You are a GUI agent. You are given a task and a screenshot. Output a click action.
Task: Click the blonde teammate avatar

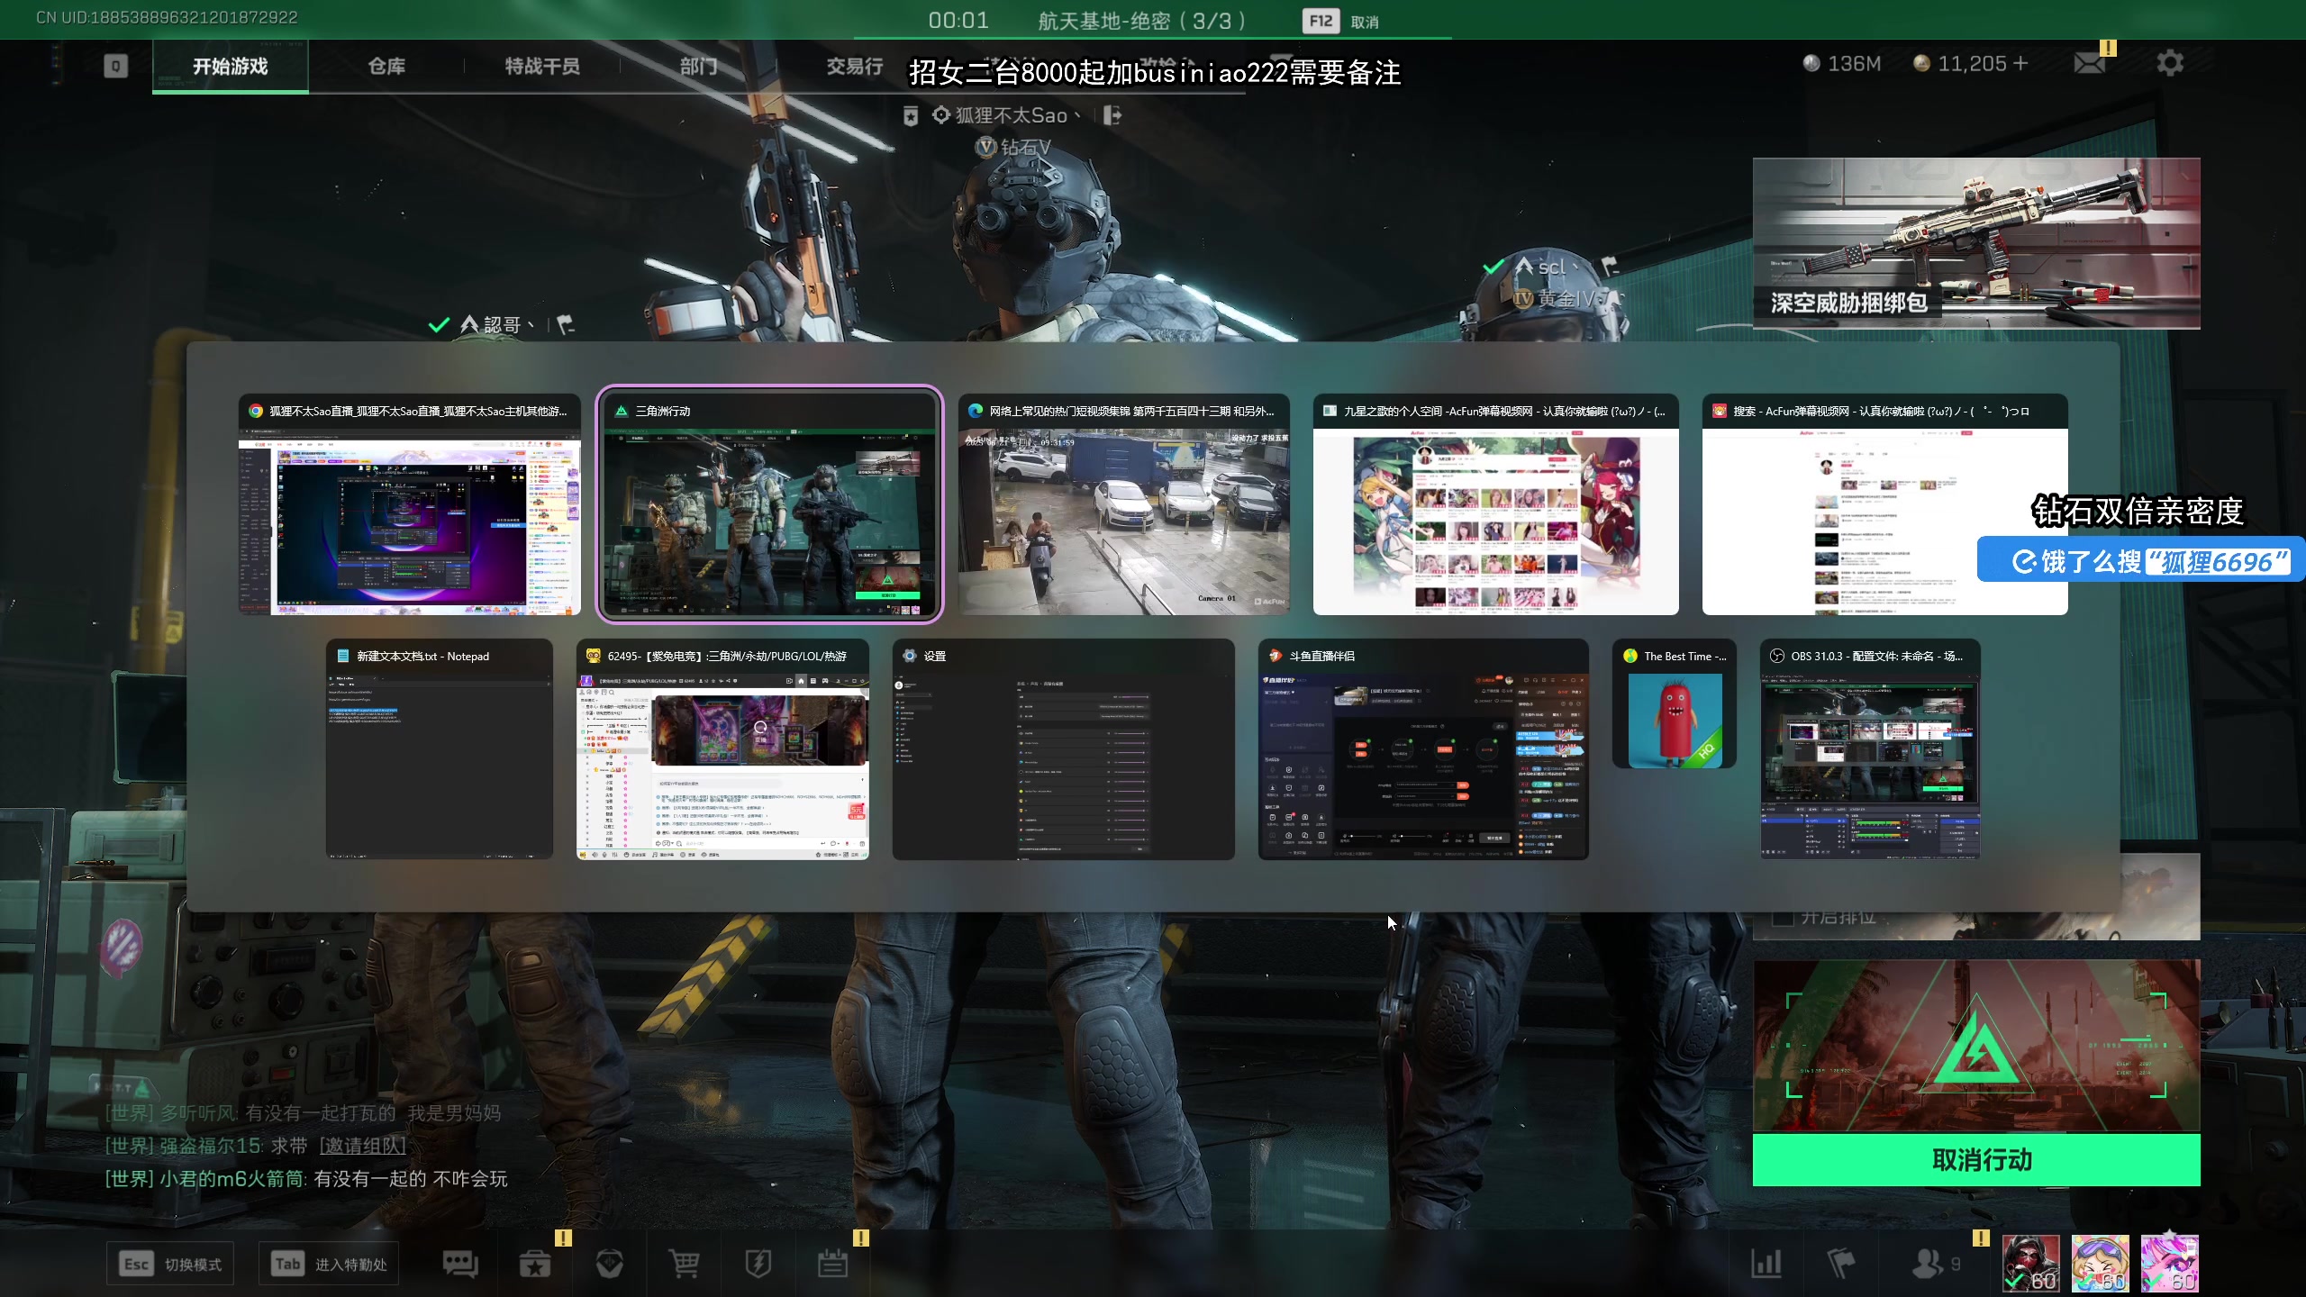2100,1263
